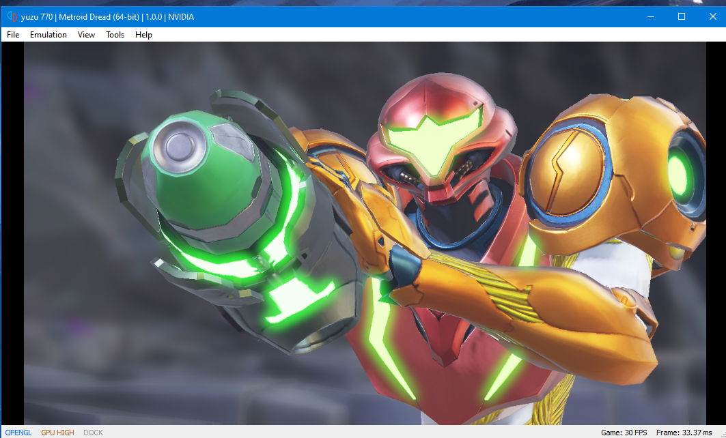The image size is (726, 438).
Task: Click Samus's glowing green helmet visor
Action: coord(436,138)
